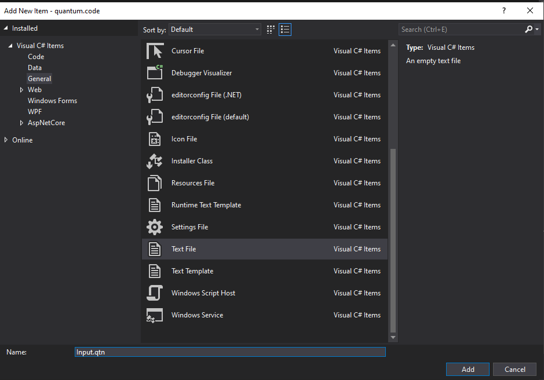544x380 pixels.
Task: Choose the Settings File gear icon
Action: coord(155,227)
